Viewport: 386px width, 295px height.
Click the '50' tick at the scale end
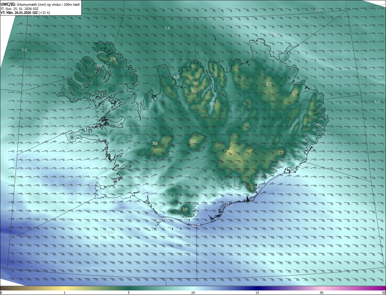tap(383, 293)
